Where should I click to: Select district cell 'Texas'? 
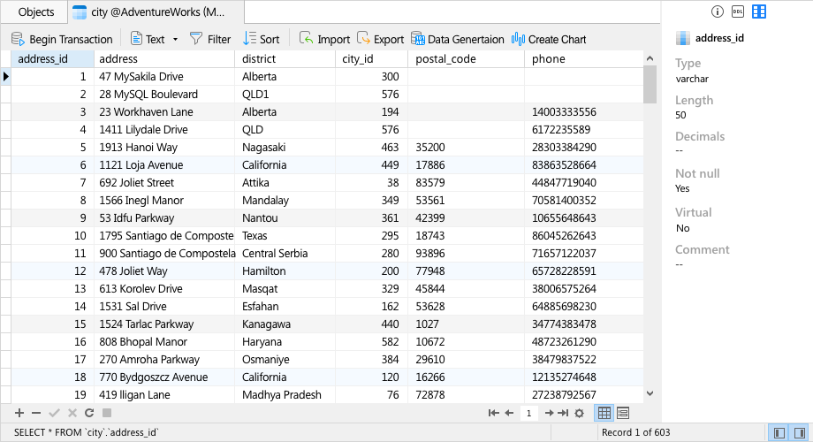click(x=285, y=235)
